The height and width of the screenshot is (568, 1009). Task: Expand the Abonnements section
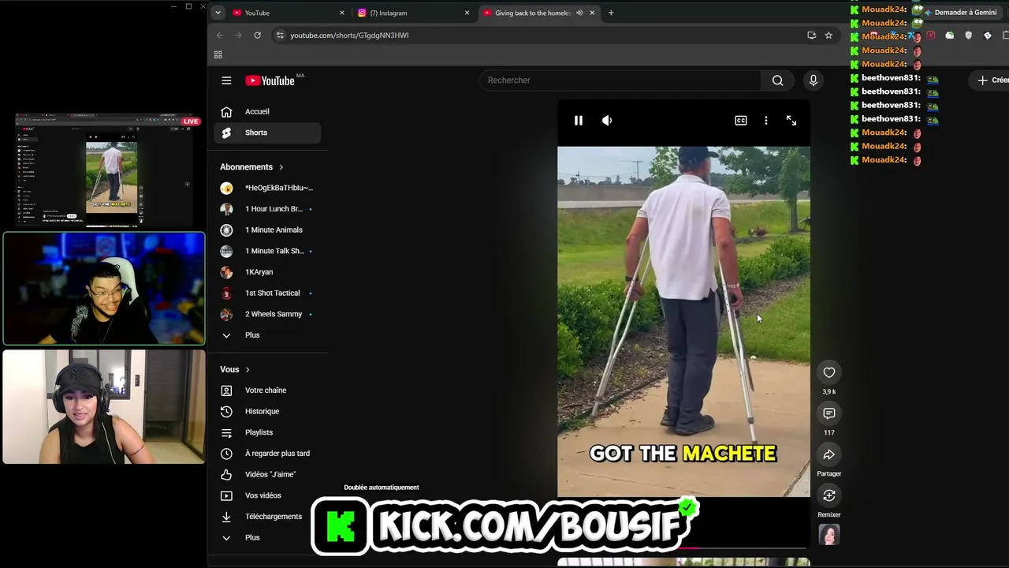pos(251,167)
